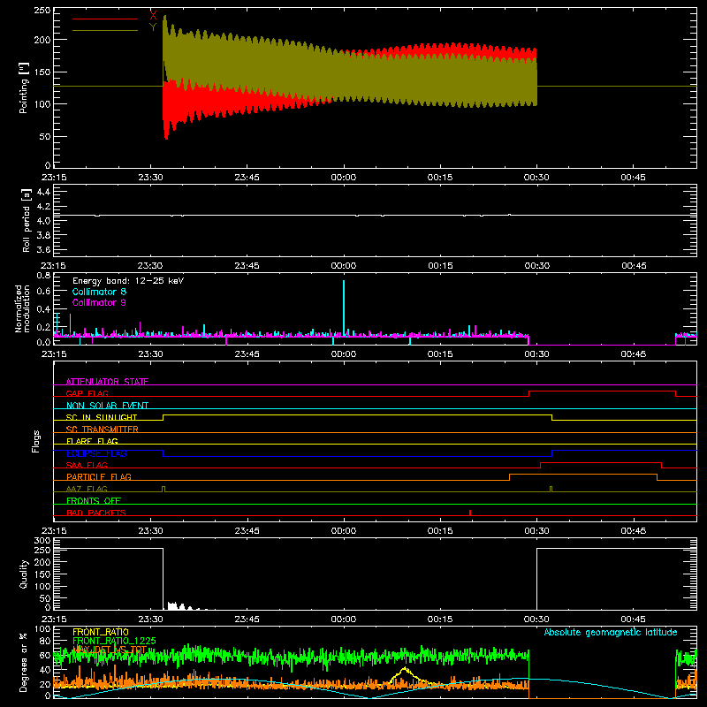Click the olive Y legend line sample
This screenshot has height=707, width=707.
point(105,30)
